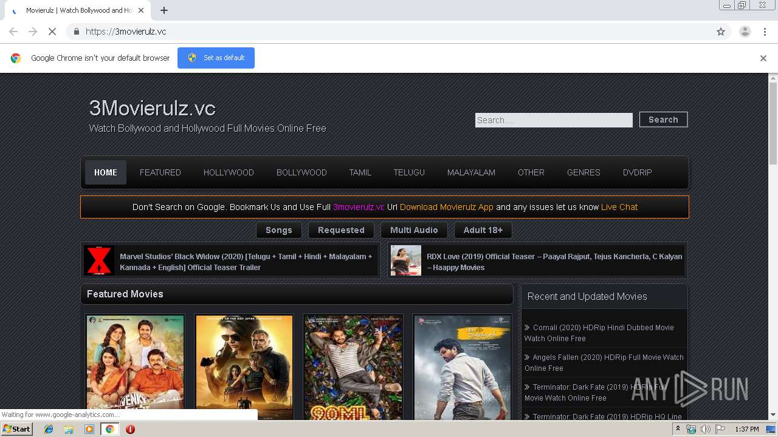
Task: Open the TAMIL menu
Action: [360, 172]
